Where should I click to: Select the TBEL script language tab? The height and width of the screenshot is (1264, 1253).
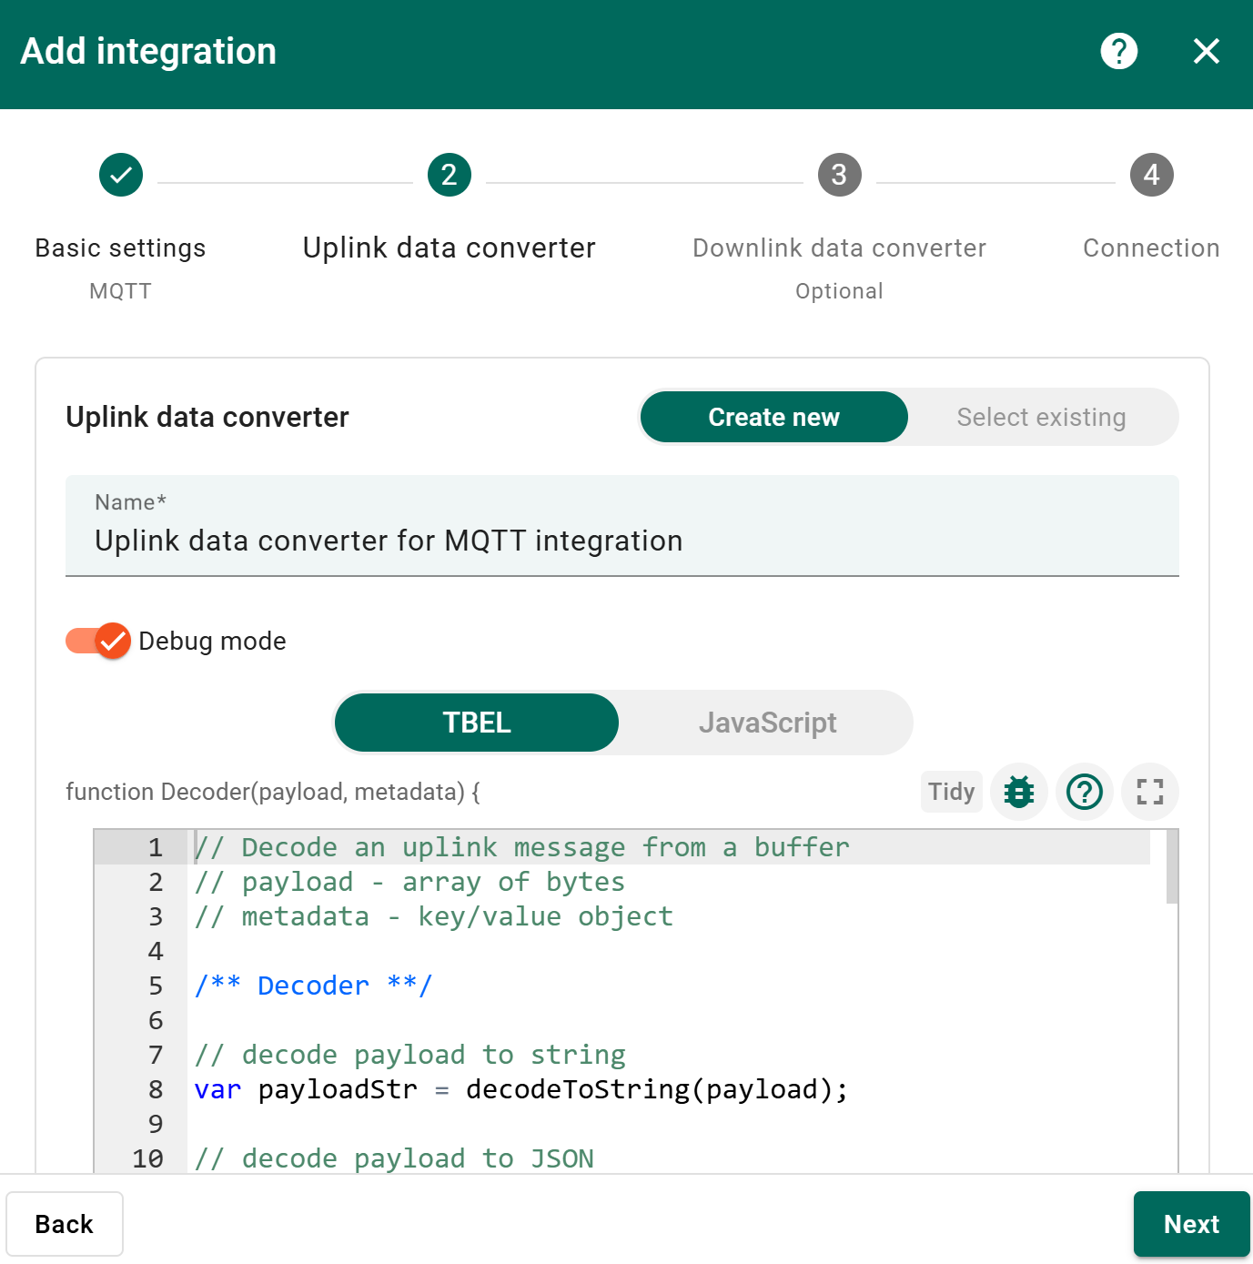[x=477, y=723]
